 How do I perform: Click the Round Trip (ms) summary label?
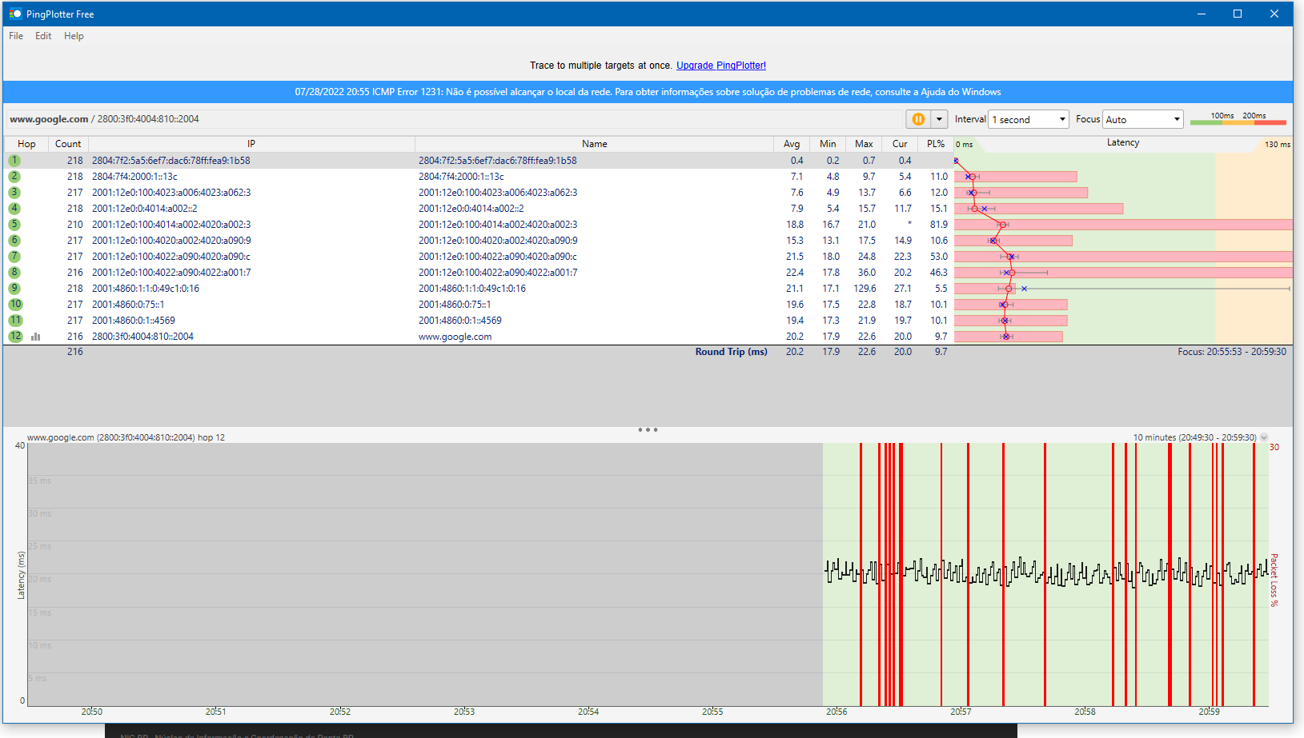click(x=731, y=352)
